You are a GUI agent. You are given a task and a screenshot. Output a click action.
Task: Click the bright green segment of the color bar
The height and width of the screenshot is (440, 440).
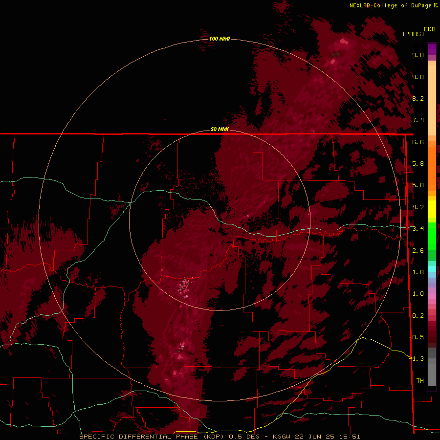(x=432, y=236)
